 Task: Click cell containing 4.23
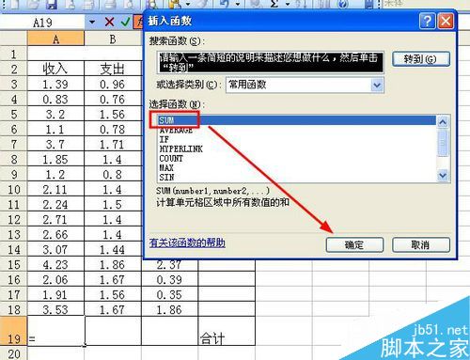pos(55,264)
